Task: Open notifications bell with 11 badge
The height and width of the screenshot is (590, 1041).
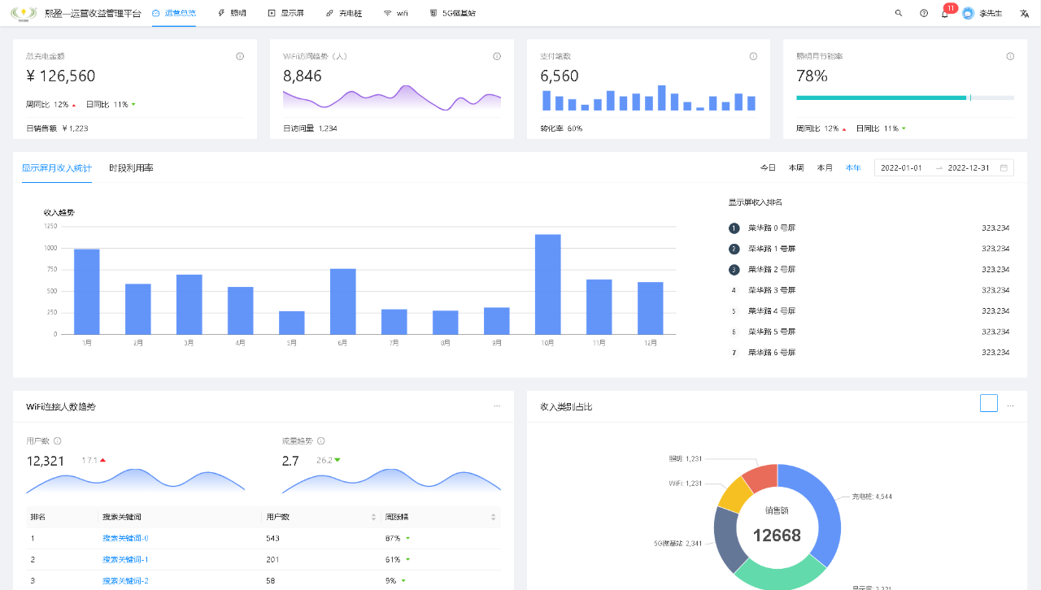Action: point(945,14)
